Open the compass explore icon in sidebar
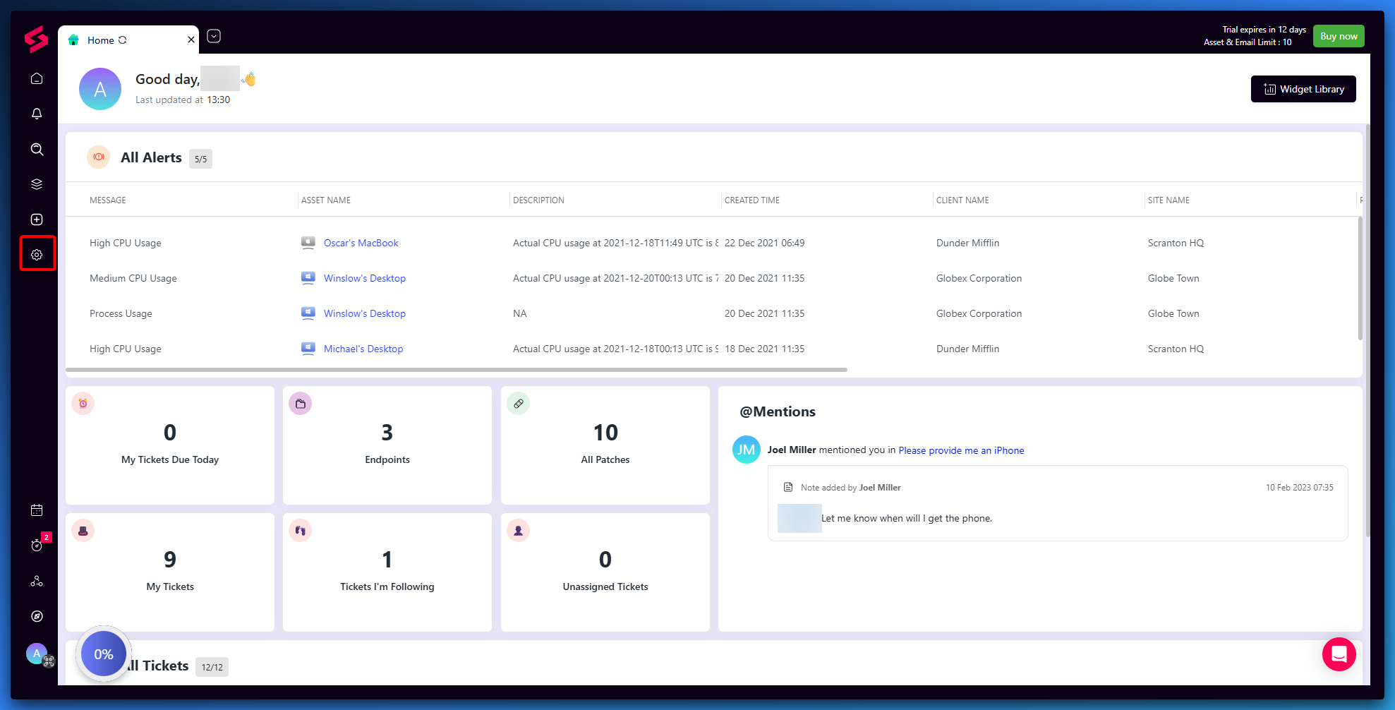 37,616
